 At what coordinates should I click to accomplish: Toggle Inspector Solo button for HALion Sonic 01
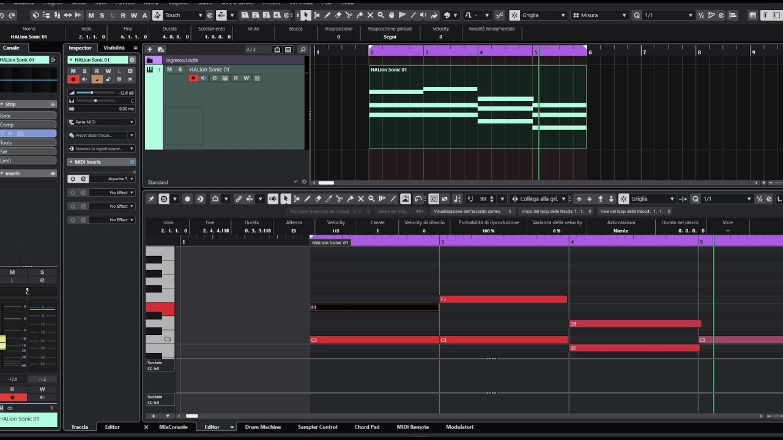point(84,71)
